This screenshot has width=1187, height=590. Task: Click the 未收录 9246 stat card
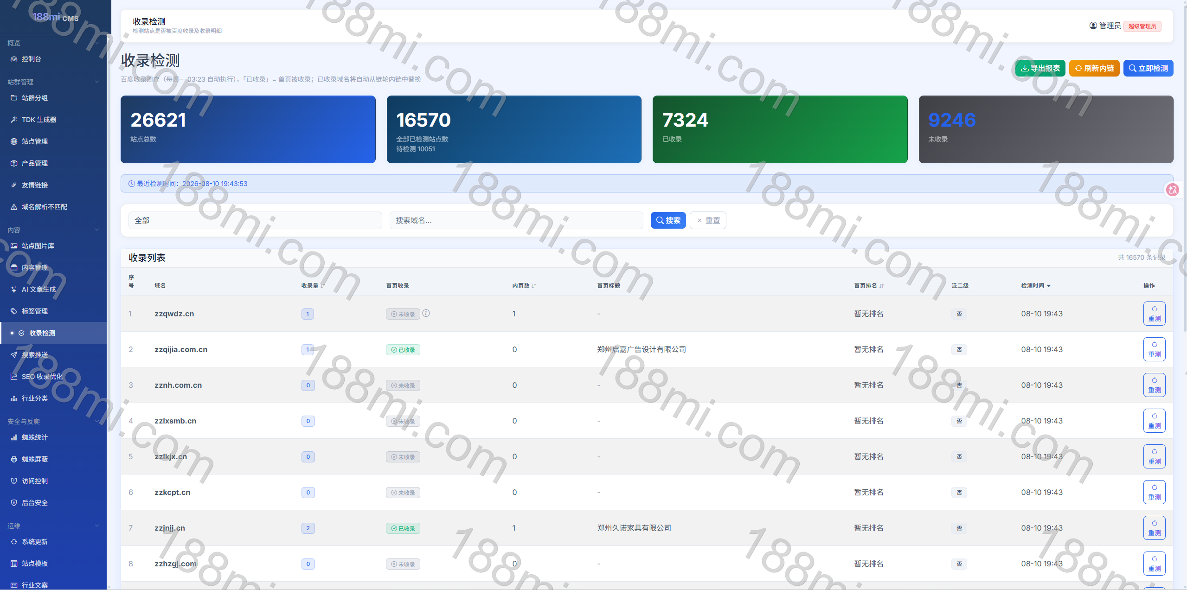pos(1046,129)
